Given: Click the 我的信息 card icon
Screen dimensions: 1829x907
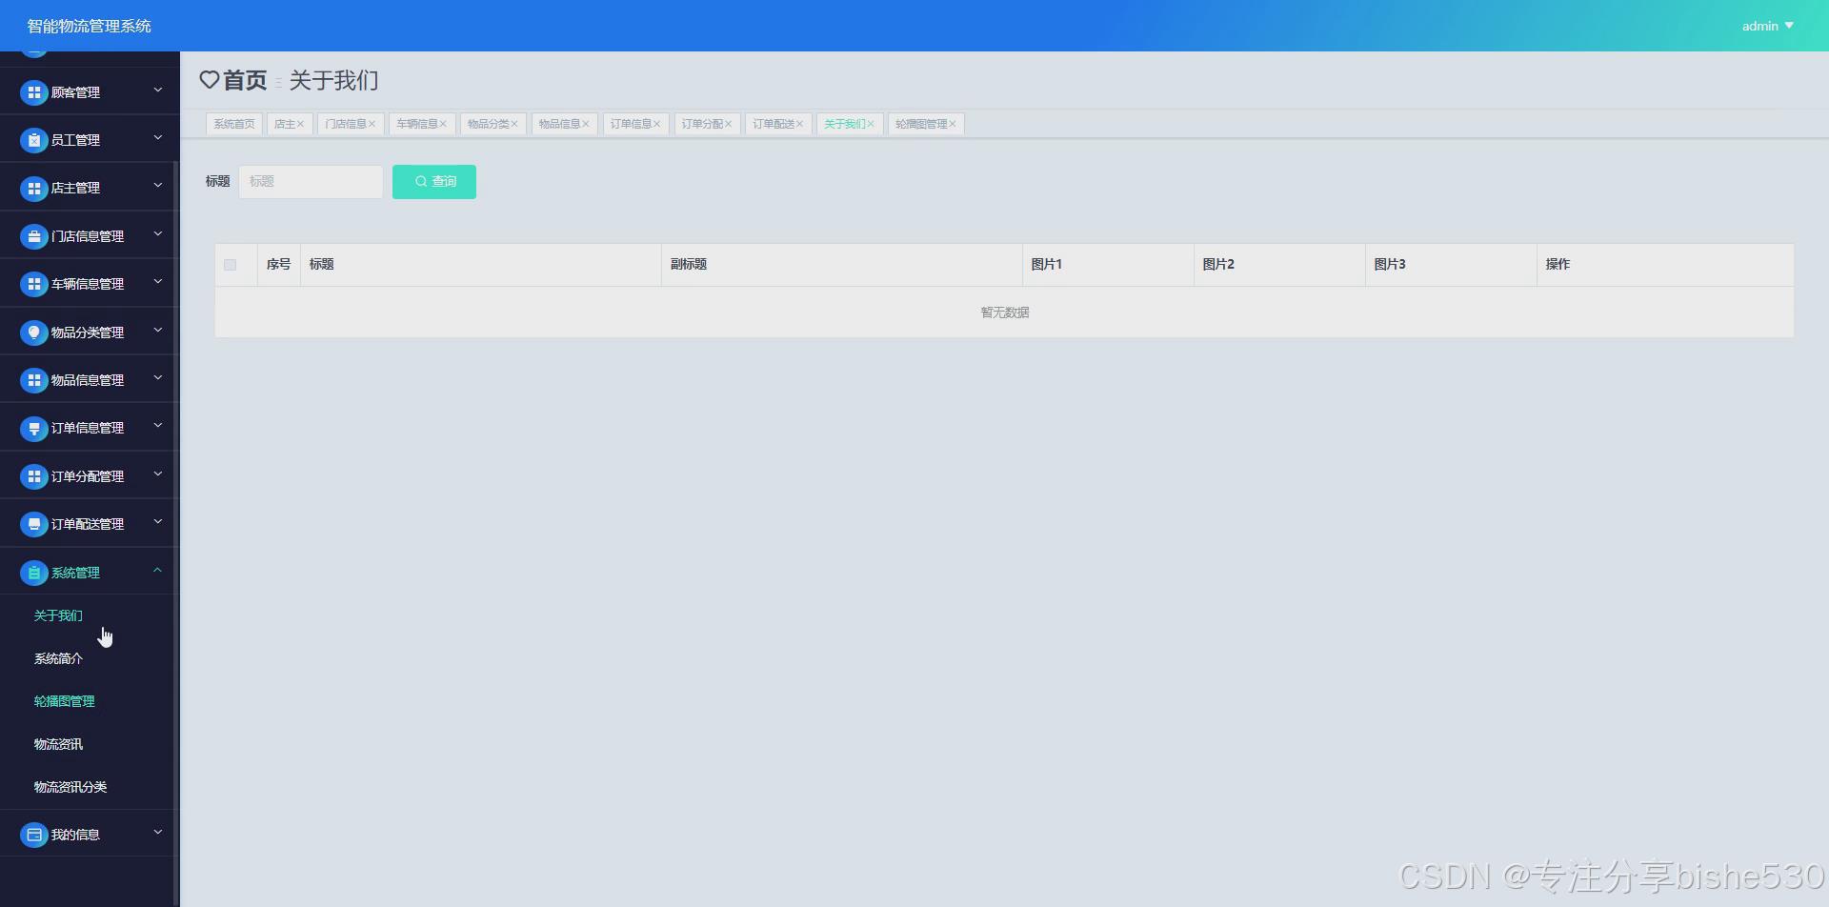Looking at the screenshot, I should coord(34,835).
